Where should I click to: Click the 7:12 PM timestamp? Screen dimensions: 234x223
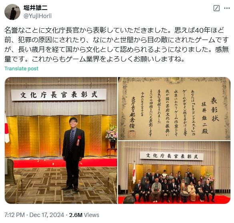click(14, 215)
